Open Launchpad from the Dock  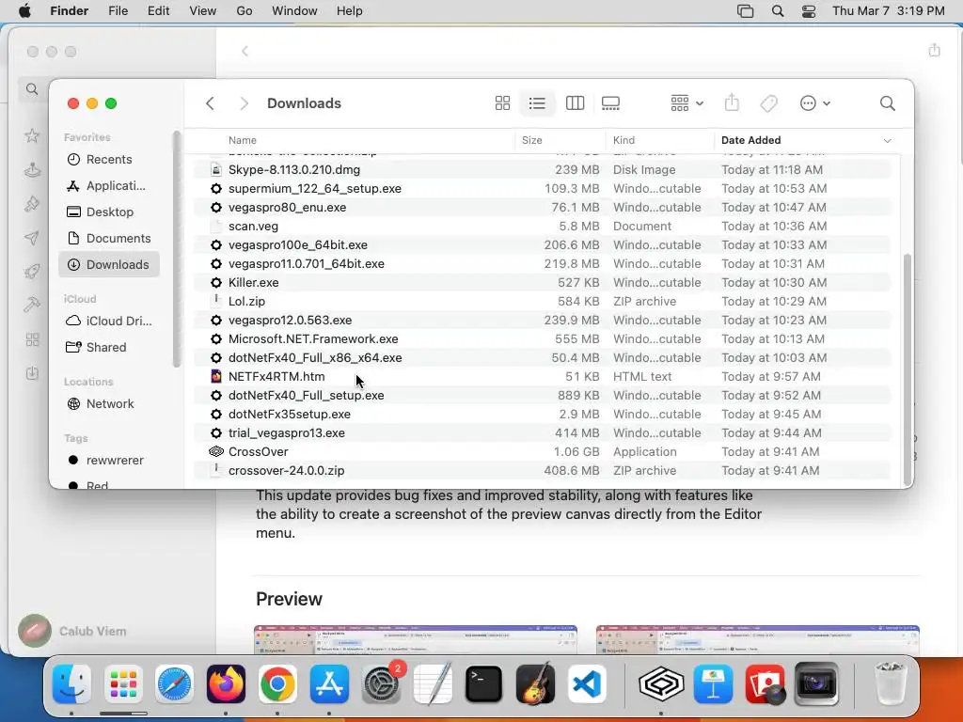[123, 684]
